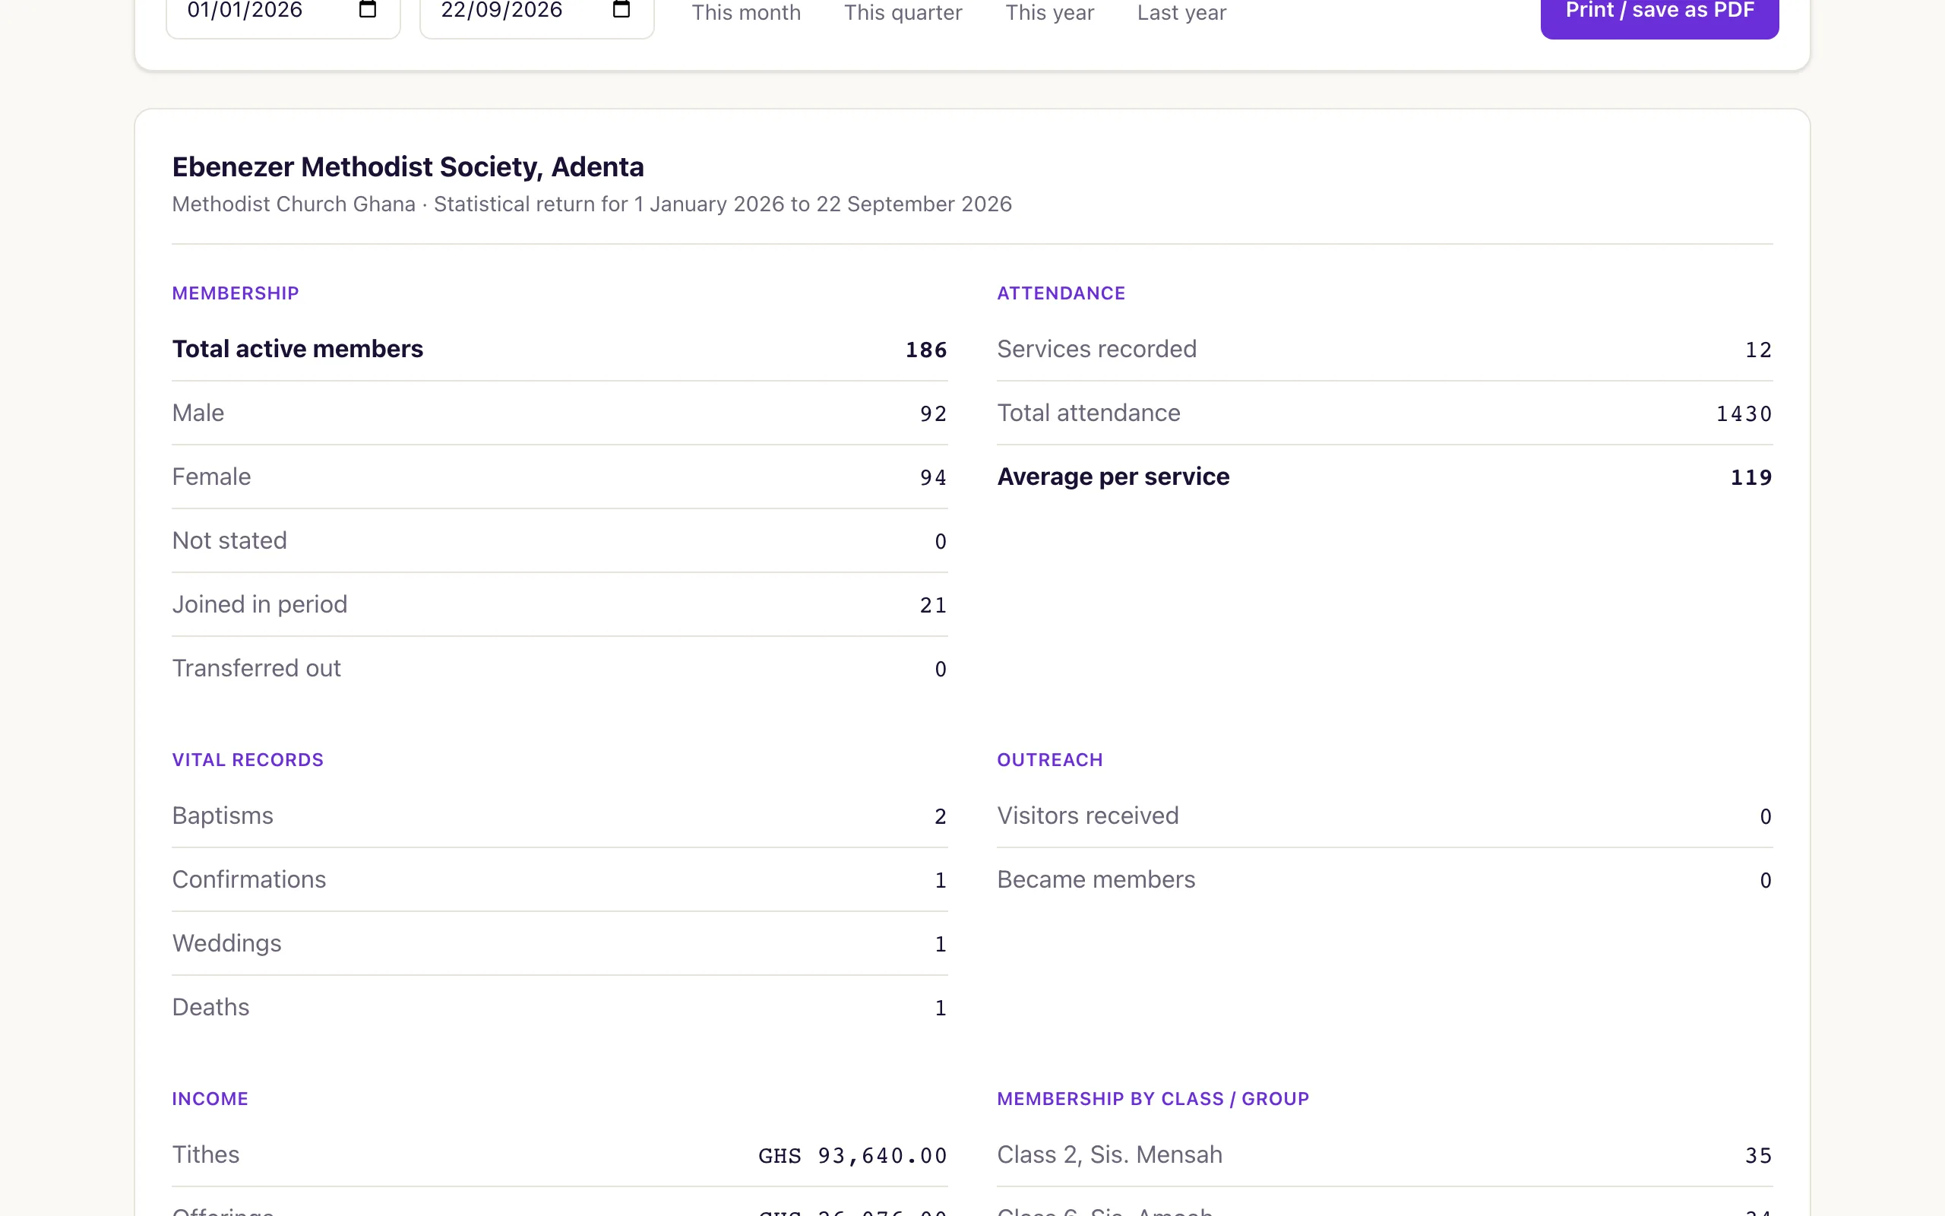Screen dimensions: 1945x1216
Task: Select the This month preset
Action: 746,13
